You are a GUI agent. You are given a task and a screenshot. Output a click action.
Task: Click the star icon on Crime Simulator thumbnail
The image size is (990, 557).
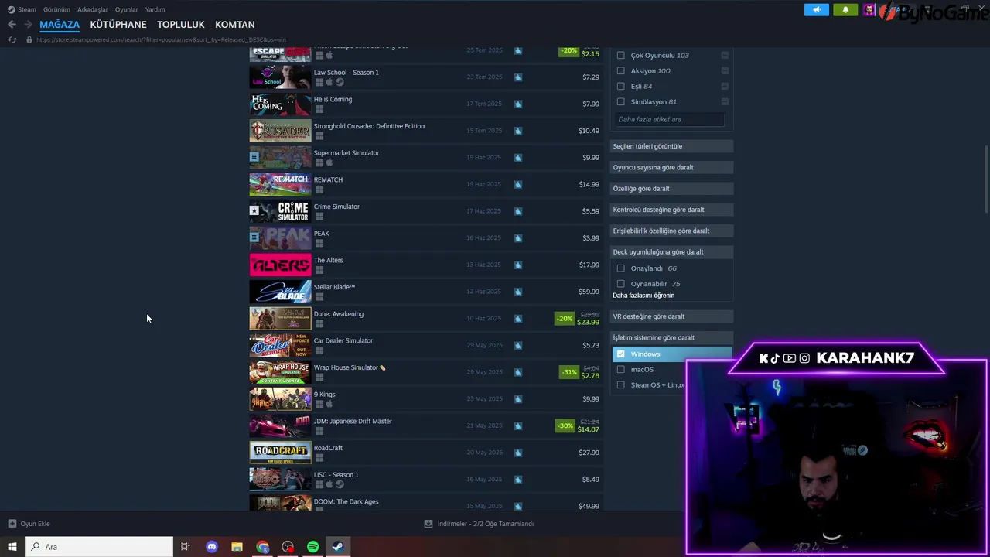(x=254, y=210)
